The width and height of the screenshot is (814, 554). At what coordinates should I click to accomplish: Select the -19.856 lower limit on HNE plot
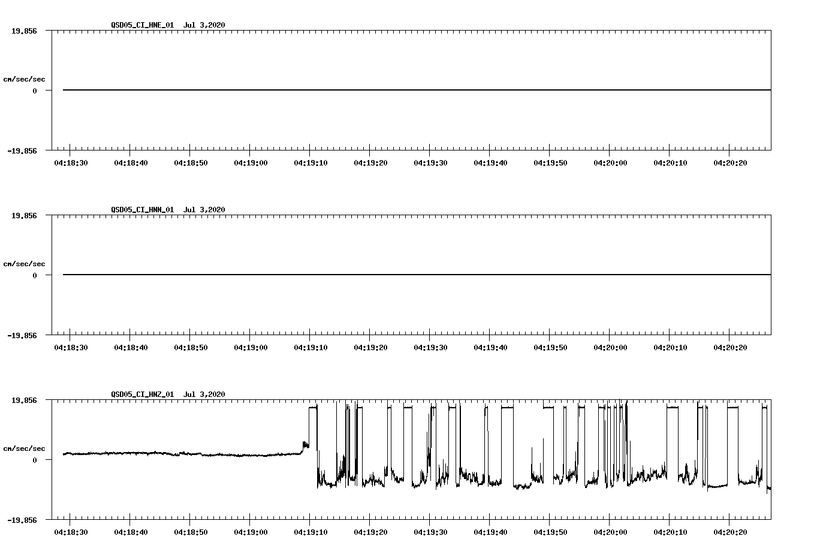pos(22,151)
